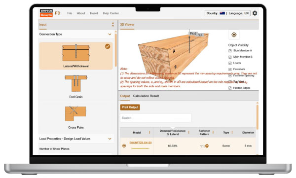Open Demand/Resistance column options menu
The width and height of the screenshot is (296, 178).
click(x=188, y=132)
